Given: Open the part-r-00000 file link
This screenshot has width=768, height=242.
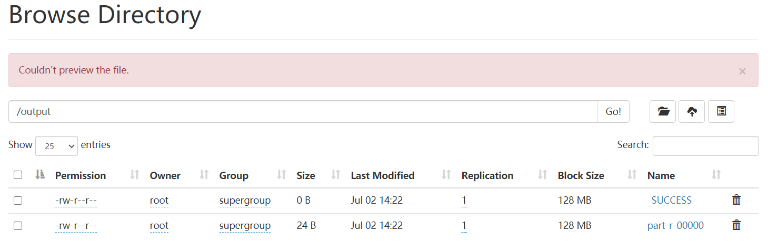Looking at the screenshot, I should [675, 226].
